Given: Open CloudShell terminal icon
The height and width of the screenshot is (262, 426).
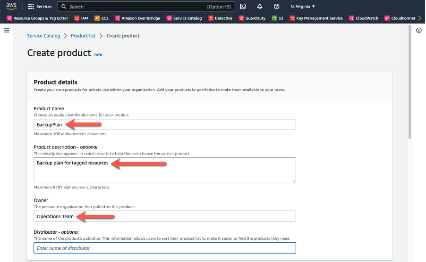Looking at the screenshot, I should click(x=243, y=7).
